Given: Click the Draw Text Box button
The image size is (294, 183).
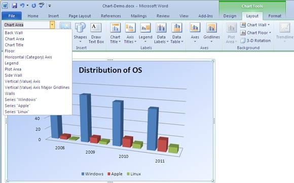Looking at the screenshot, I should click(96, 33).
